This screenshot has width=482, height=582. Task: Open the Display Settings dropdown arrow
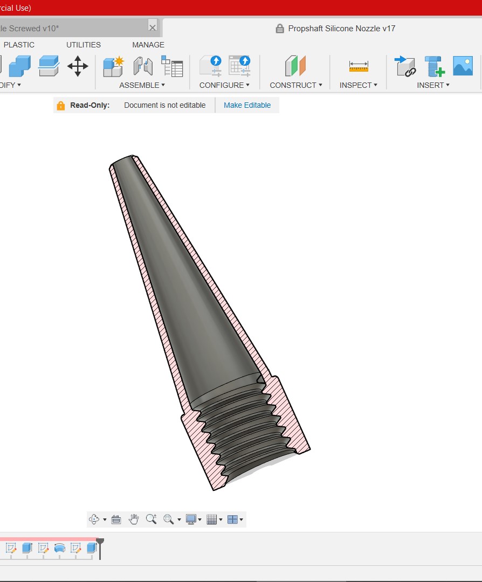(200, 519)
